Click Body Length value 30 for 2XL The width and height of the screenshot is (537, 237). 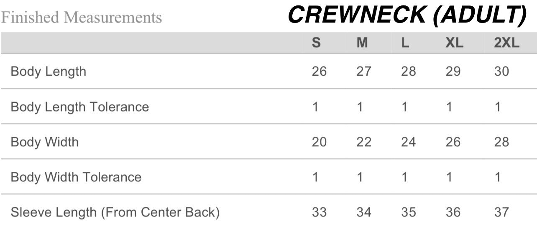(x=501, y=71)
